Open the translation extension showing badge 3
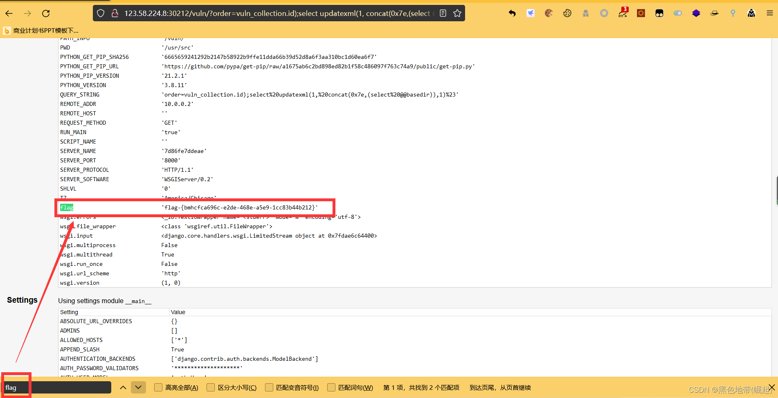The image size is (778, 398). (x=623, y=13)
